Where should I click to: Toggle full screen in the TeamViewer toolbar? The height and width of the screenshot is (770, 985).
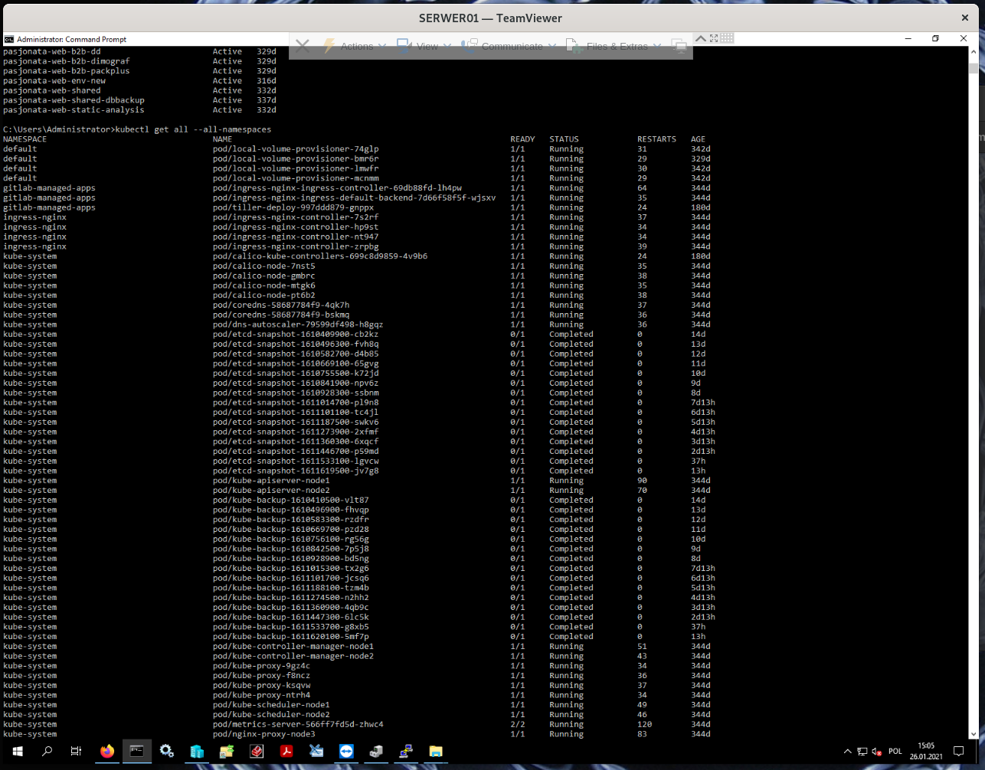pos(714,38)
